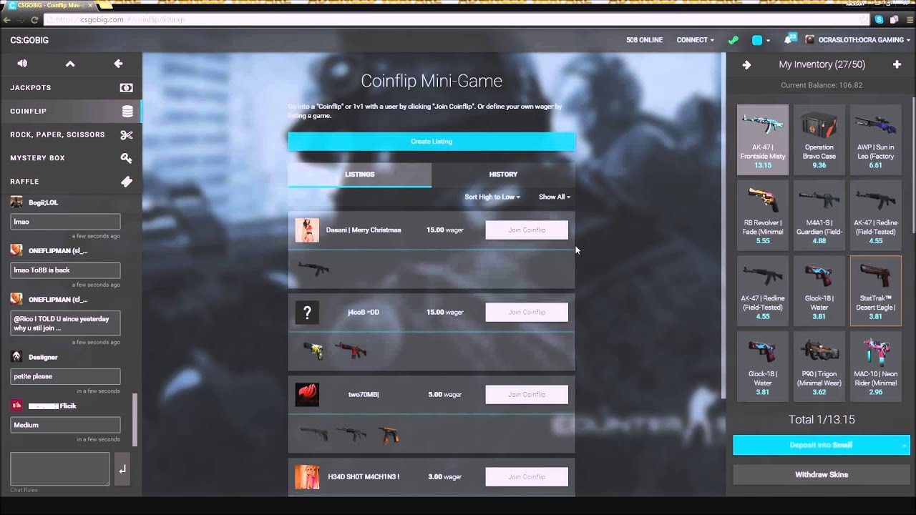Close the CSGOBIG browser tab
Screen dimensions: 916x515
(x=90, y=5)
